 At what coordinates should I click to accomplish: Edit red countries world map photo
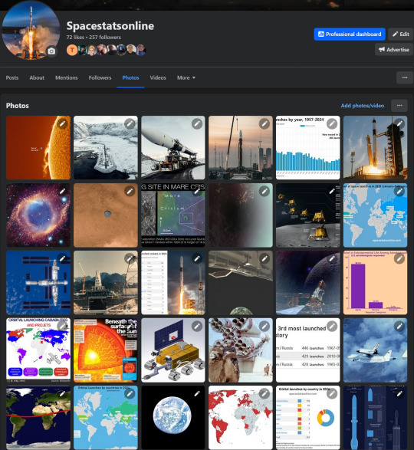tap(264, 394)
